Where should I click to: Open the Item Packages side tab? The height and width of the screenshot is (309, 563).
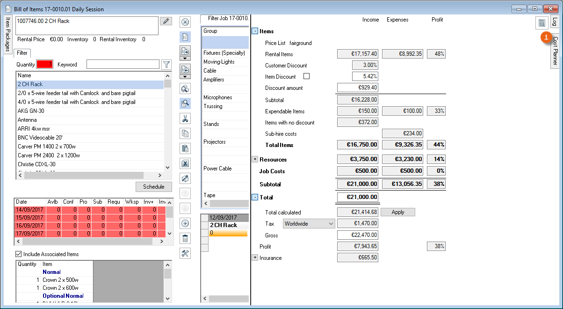(x=8, y=35)
